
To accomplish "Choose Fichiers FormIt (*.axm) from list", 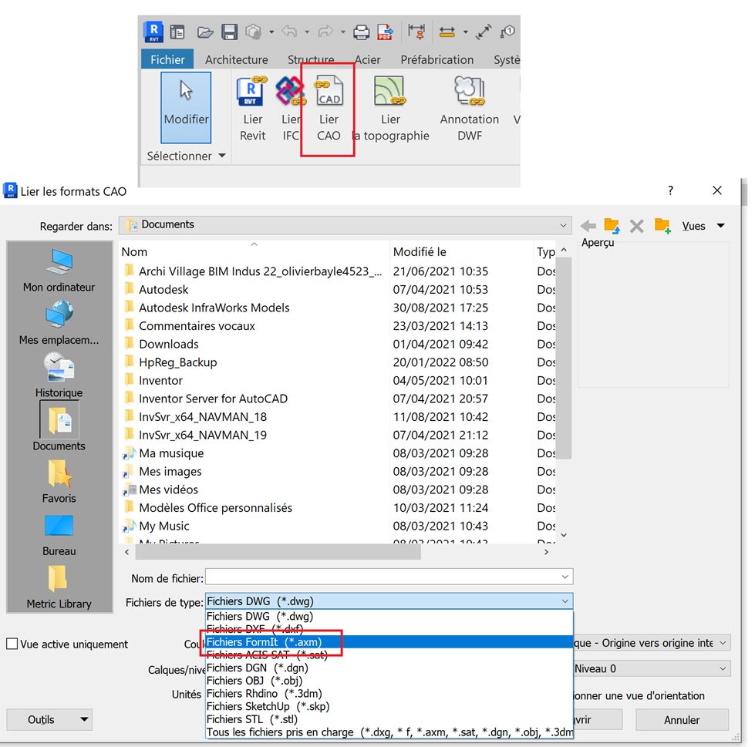I will (265, 641).
